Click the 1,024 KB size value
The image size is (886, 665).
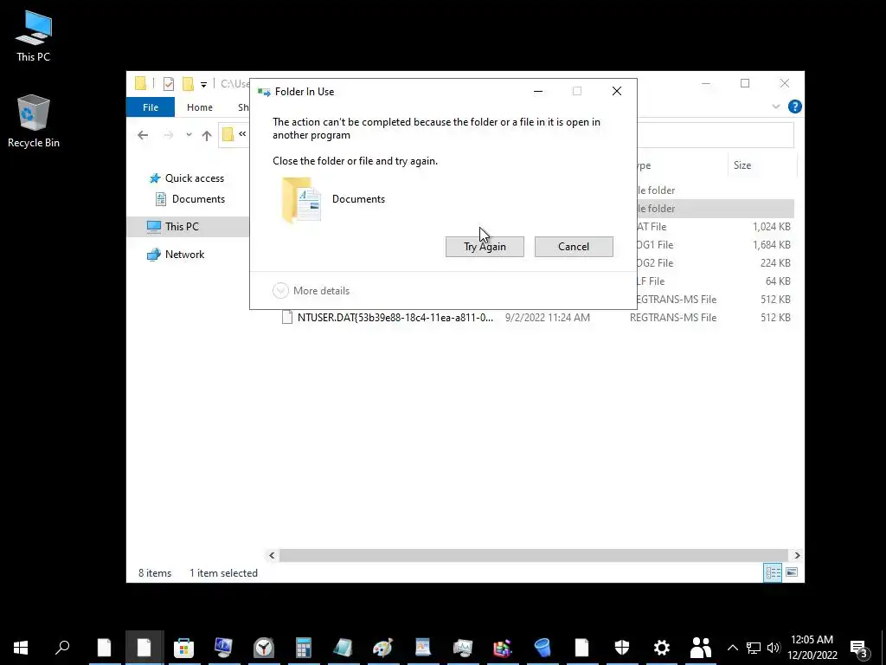point(771,227)
